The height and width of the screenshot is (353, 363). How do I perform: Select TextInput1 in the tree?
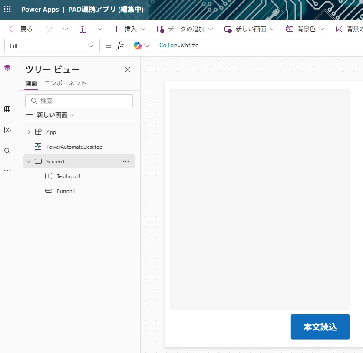tap(69, 176)
